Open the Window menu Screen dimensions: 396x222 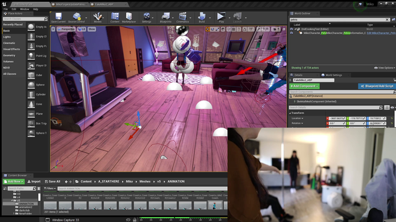[x=25, y=9]
